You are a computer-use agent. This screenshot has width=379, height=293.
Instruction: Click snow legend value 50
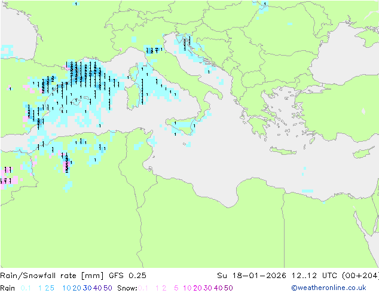point(228,288)
